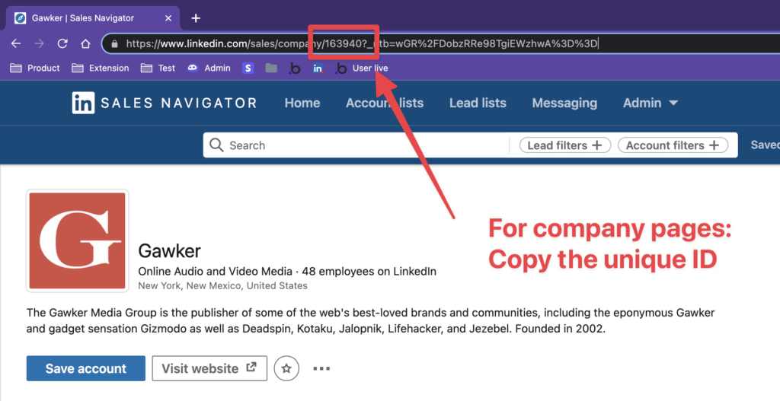
Task: Open the Admin bookmark
Action: point(209,68)
